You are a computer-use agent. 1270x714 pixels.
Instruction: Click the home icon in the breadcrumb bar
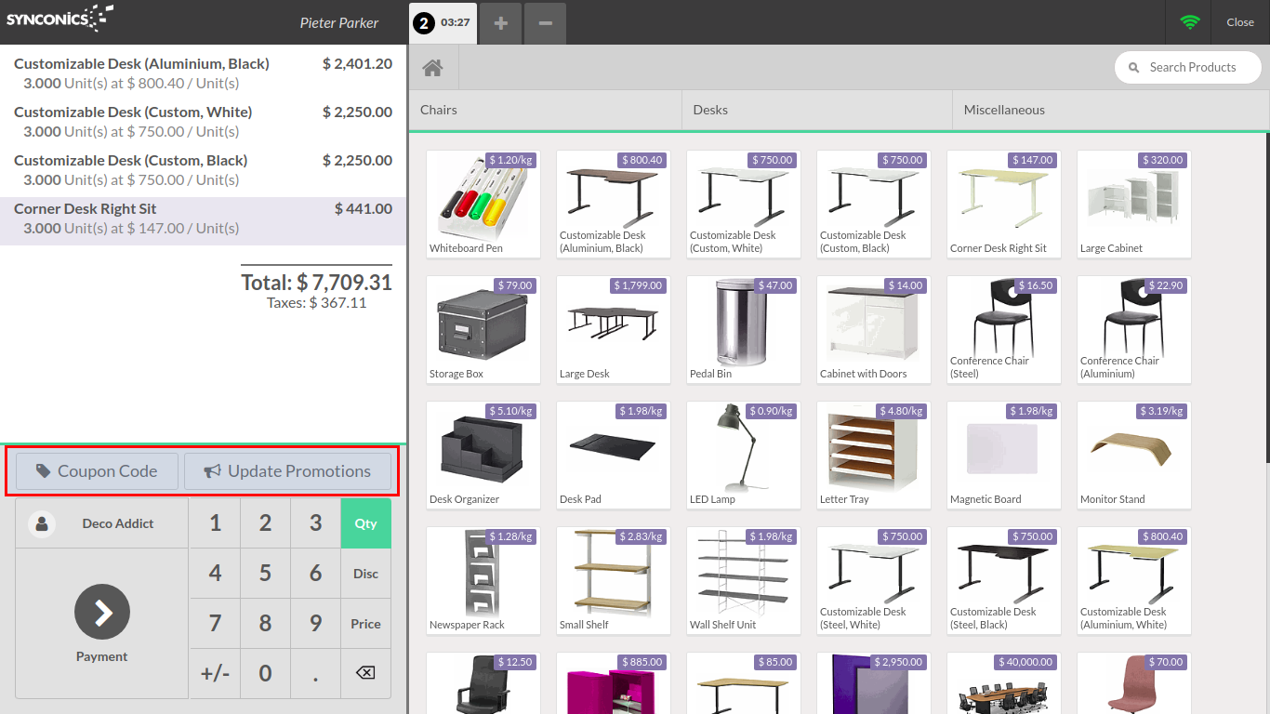[432, 68]
